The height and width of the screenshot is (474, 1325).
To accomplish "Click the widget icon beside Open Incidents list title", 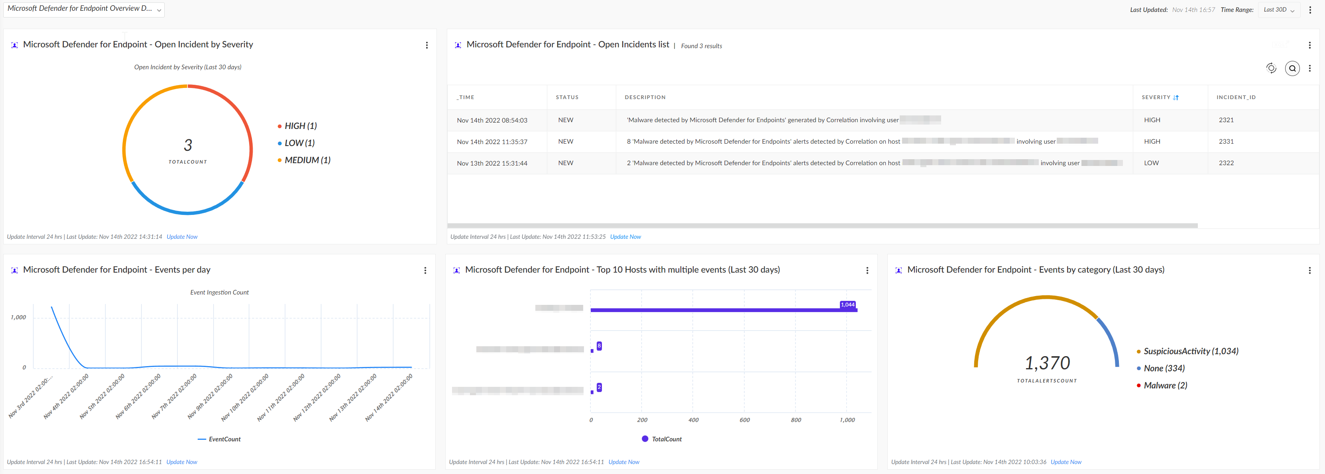I will pyautogui.click(x=458, y=45).
